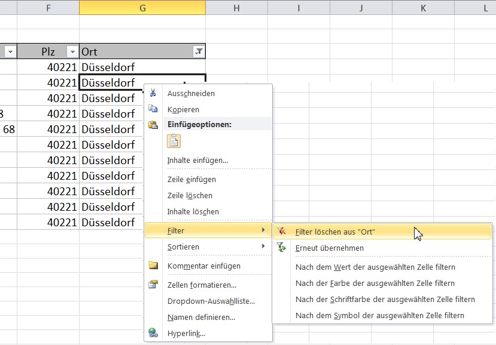Click the reapply filter funnel icon
Screen dimensions: 496x345
tap(281, 248)
